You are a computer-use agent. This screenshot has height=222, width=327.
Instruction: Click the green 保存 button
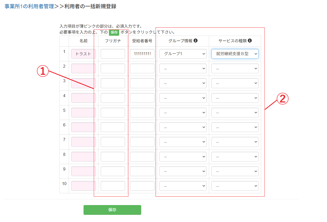tap(112, 210)
